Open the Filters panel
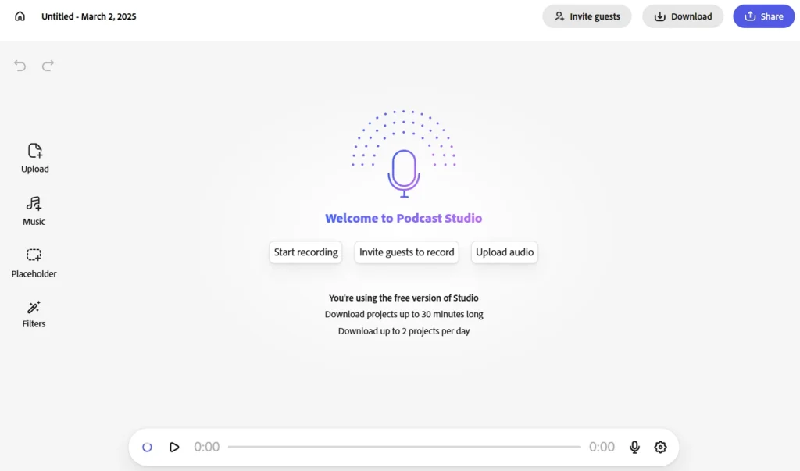The height and width of the screenshot is (471, 800). point(33,312)
